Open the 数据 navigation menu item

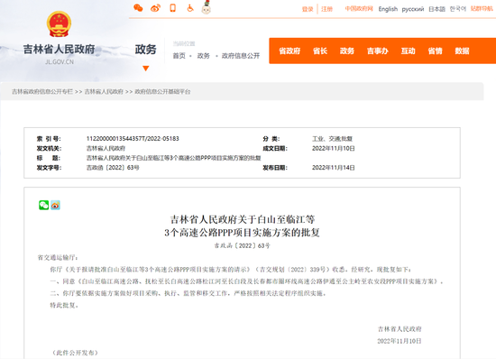(x=462, y=51)
